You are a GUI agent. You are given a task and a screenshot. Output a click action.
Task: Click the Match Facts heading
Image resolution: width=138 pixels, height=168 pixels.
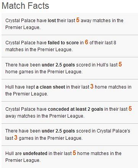pos(25,6)
